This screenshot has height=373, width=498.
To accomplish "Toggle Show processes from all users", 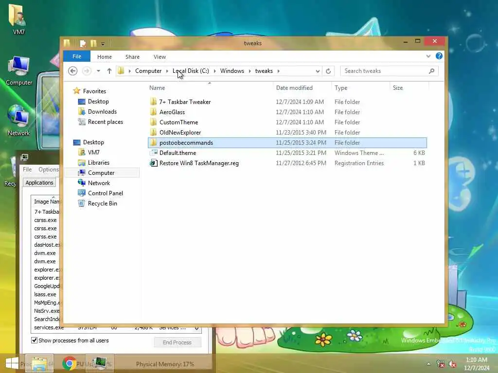I will coord(35,340).
